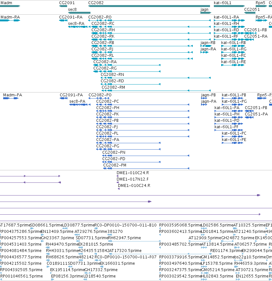Image resolution: width=272 pixels, height=281 pixels.
Task: Click protein CG2082-PH
Action: 108,108
